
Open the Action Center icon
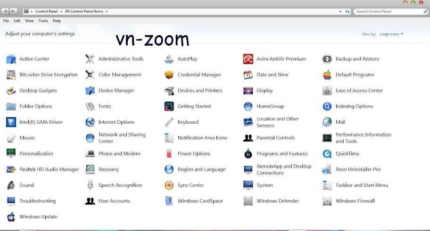click(11, 59)
